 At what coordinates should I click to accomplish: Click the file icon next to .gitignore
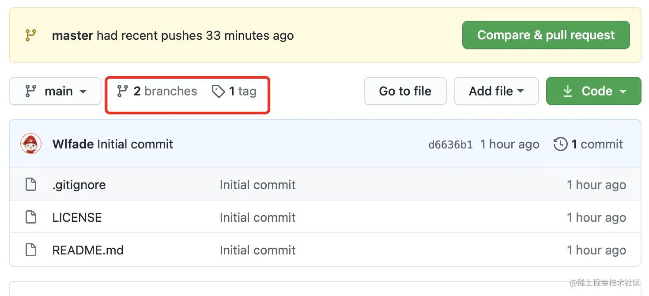tap(31, 185)
